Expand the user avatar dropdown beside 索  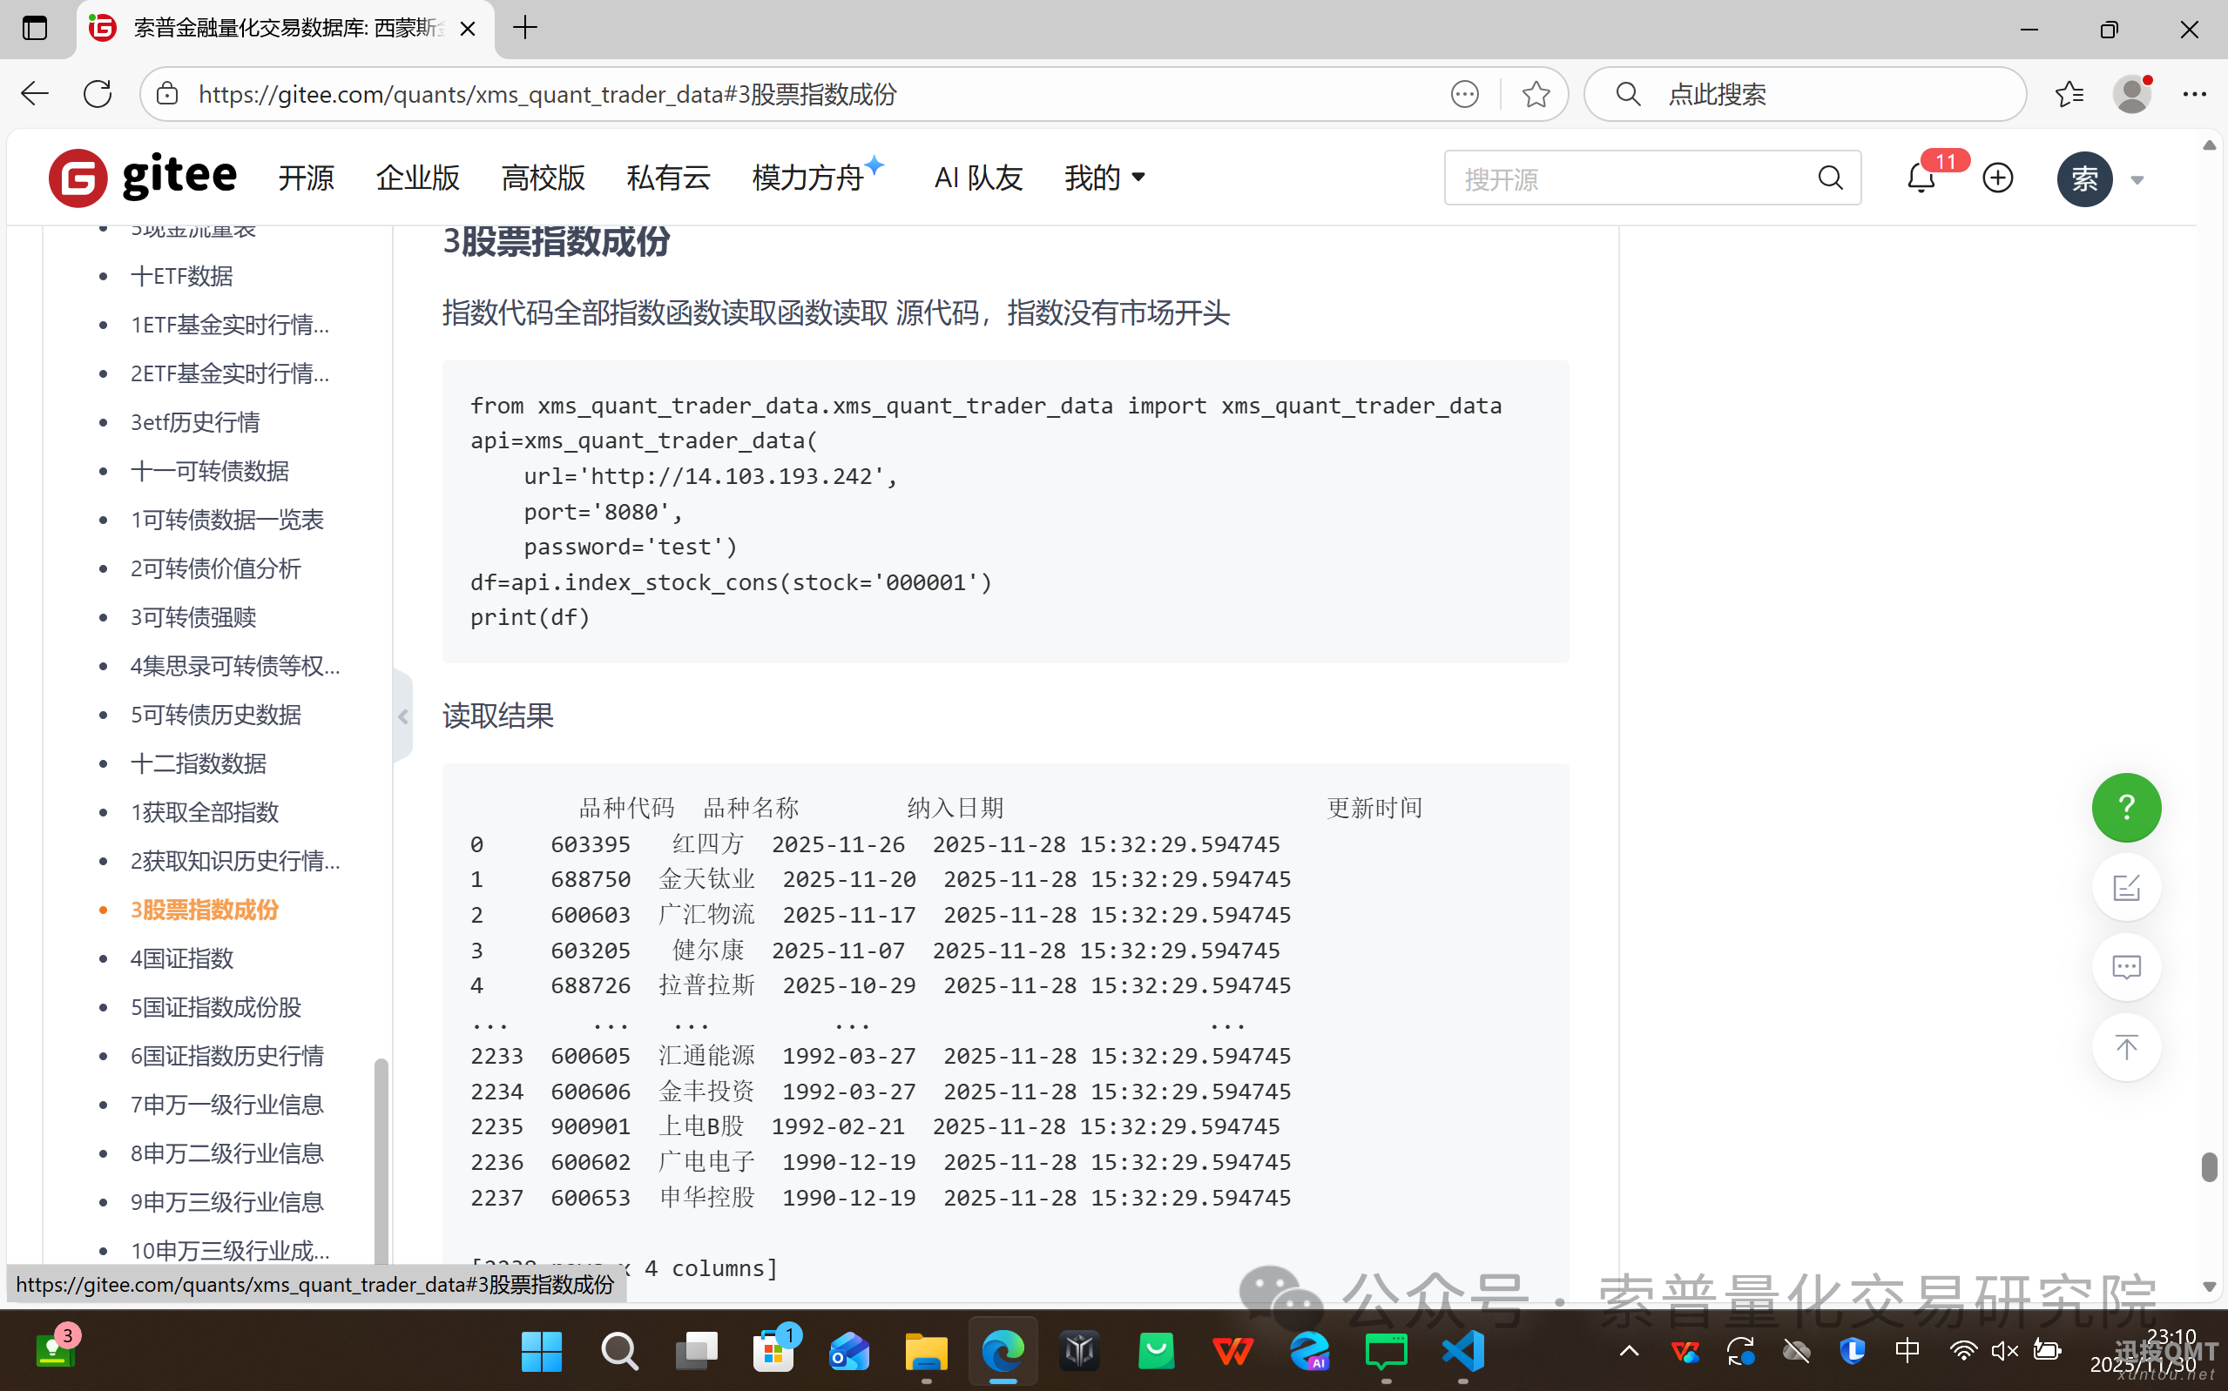[x=2137, y=179]
